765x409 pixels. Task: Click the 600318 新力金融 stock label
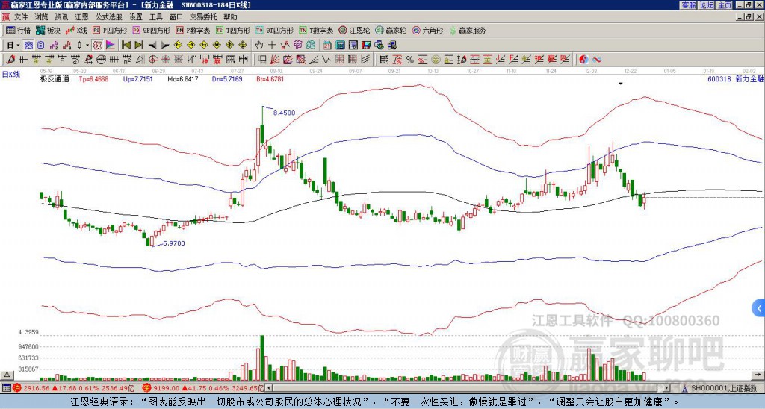[736, 78]
